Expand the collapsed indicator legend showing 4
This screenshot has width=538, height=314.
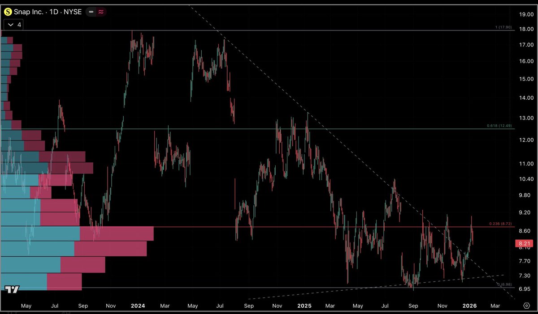coord(14,25)
